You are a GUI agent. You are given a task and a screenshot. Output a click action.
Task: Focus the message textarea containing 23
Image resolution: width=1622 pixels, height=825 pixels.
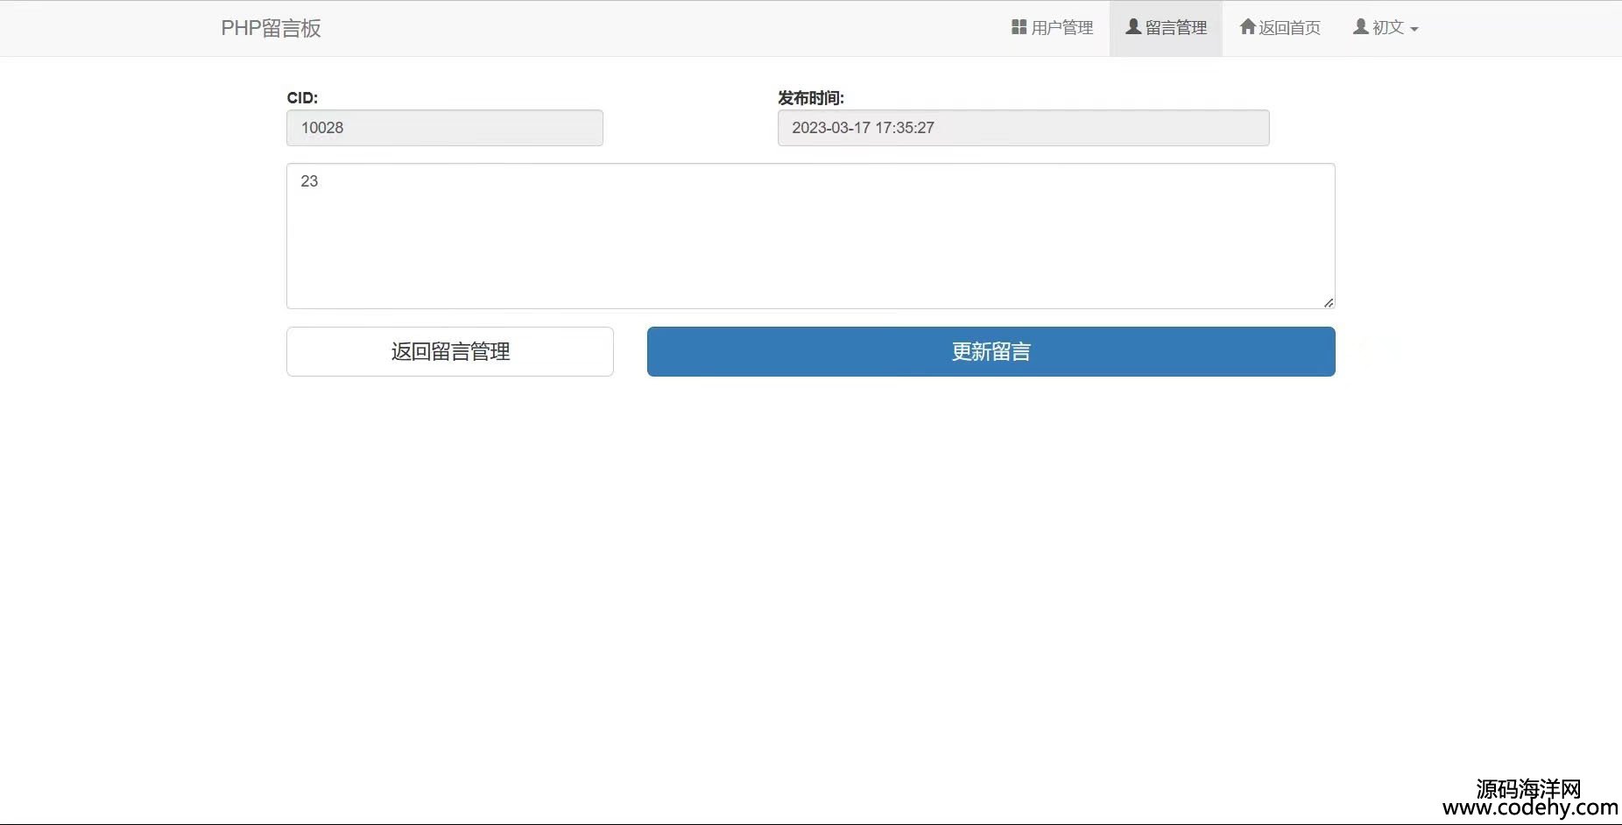tap(810, 236)
